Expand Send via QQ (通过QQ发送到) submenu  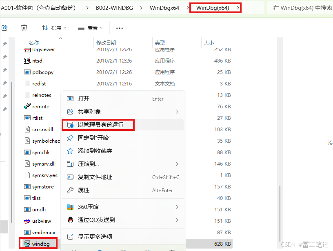[x=123, y=220]
